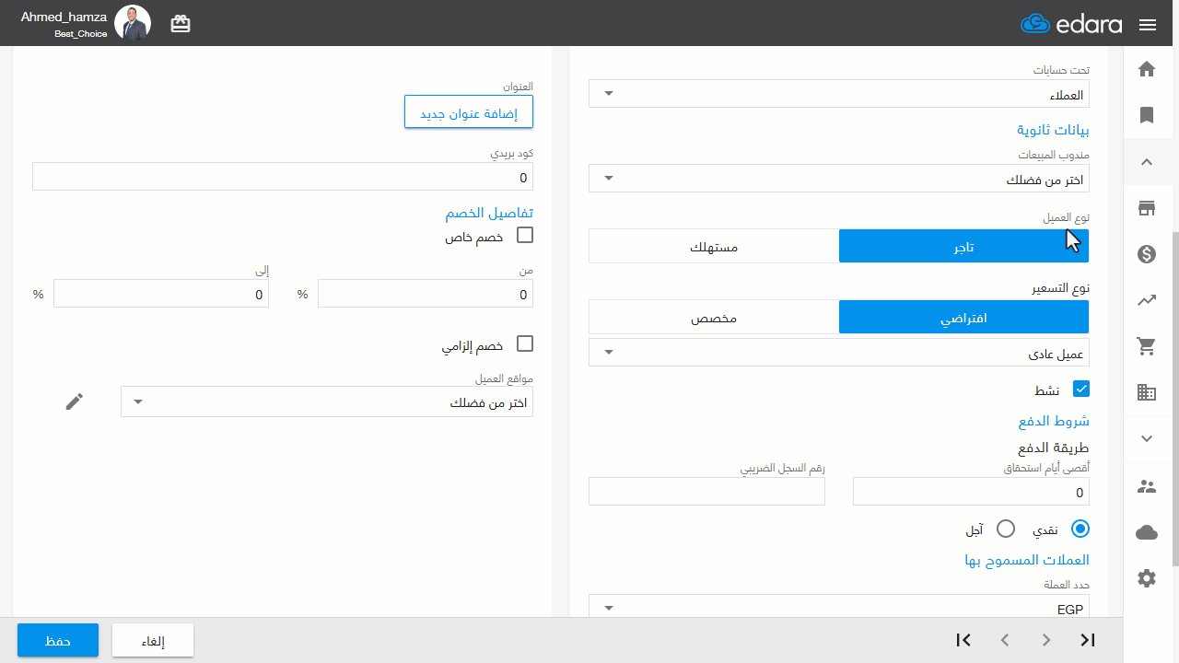Tick the خصم إلزامي checkbox

point(525,344)
